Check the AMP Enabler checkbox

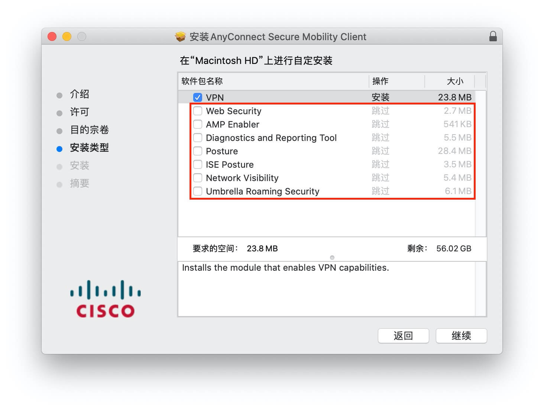198,124
